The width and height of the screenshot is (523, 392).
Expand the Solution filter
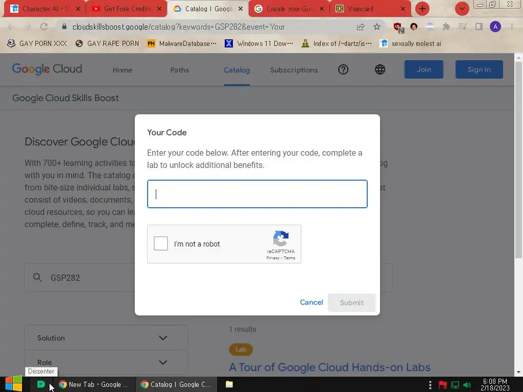click(x=106, y=338)
